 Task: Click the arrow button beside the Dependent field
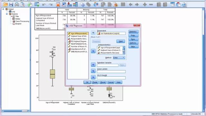point(93,33)
